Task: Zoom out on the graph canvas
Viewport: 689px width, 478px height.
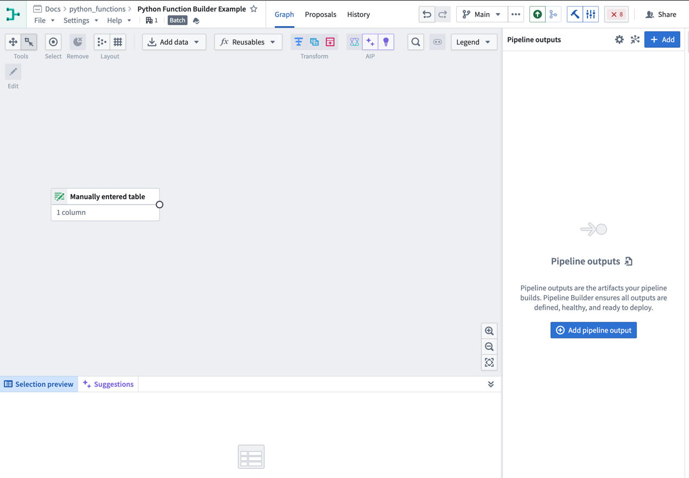Action: tap(489, 347)
